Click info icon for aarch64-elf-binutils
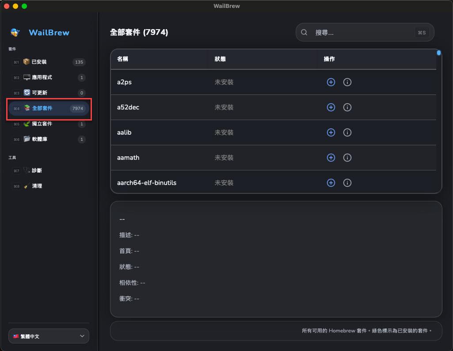 (347, 183)
